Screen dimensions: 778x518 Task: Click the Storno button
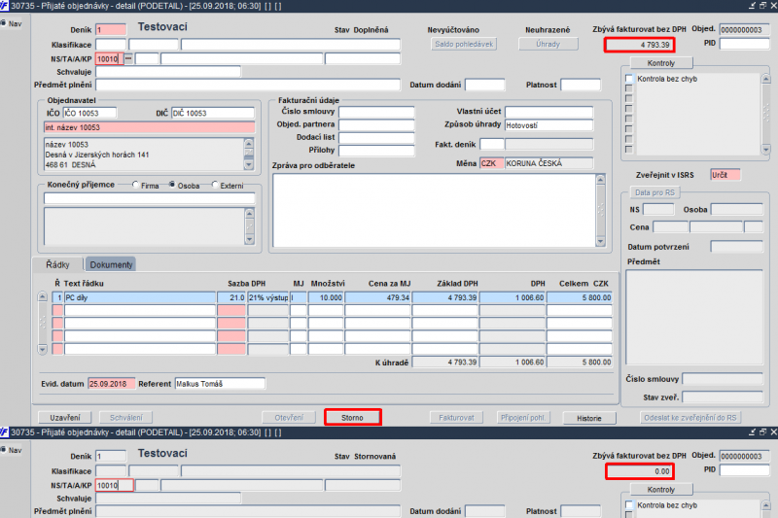pos(352,417)
